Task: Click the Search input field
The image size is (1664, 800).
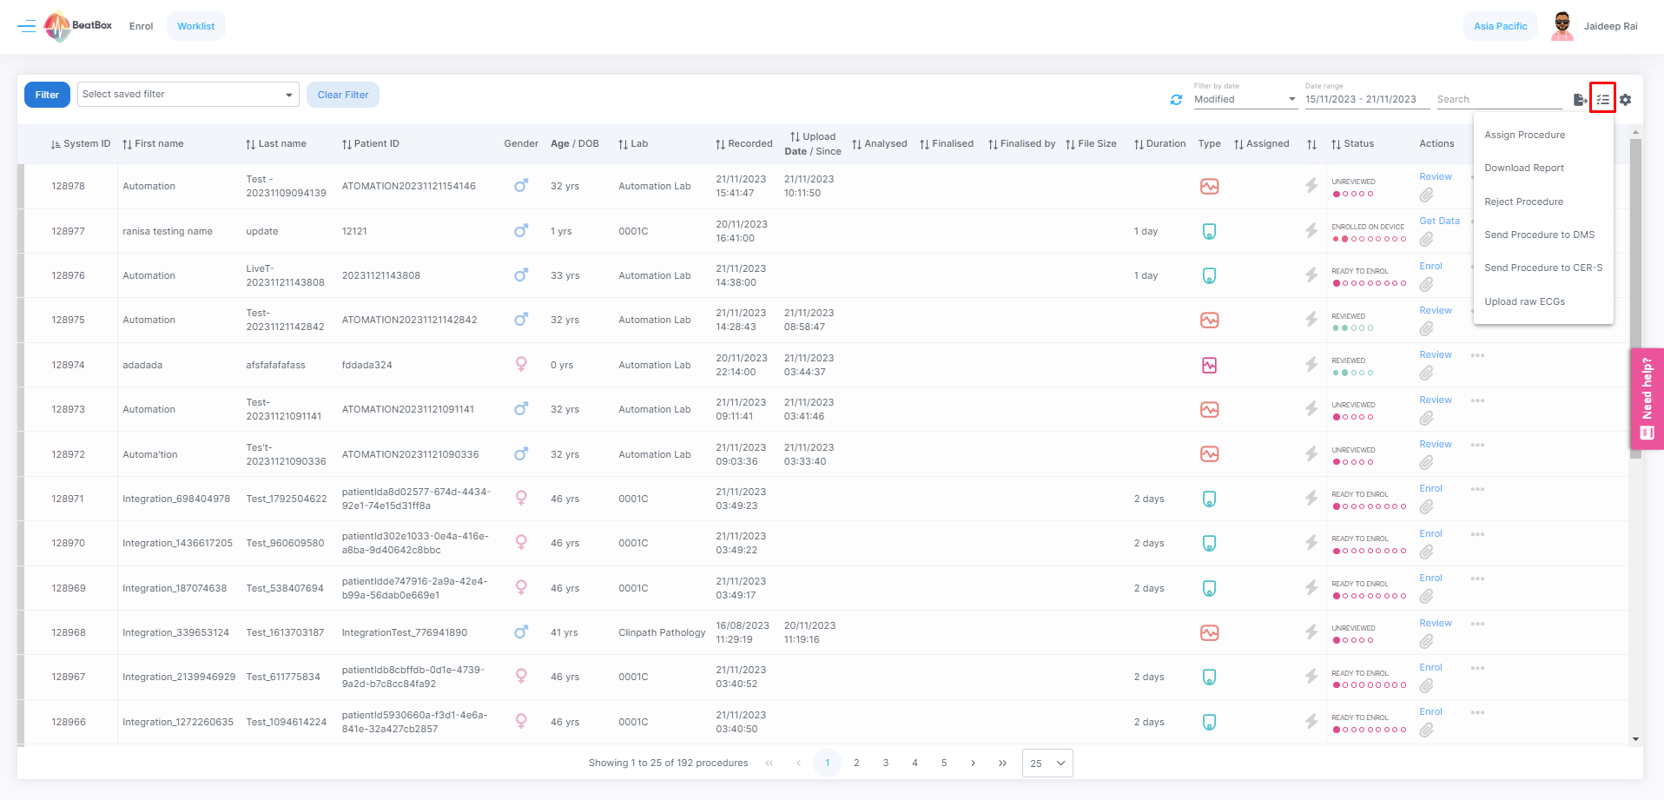Action: click(x=1498, y=100)
